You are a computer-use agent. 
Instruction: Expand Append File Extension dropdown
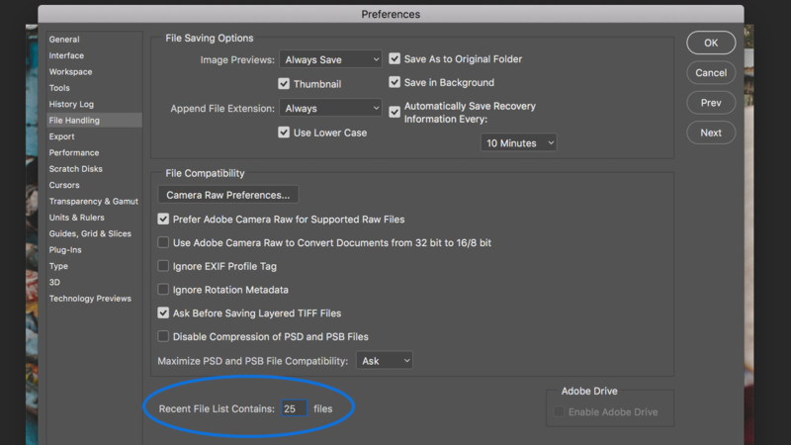(331, 108)
